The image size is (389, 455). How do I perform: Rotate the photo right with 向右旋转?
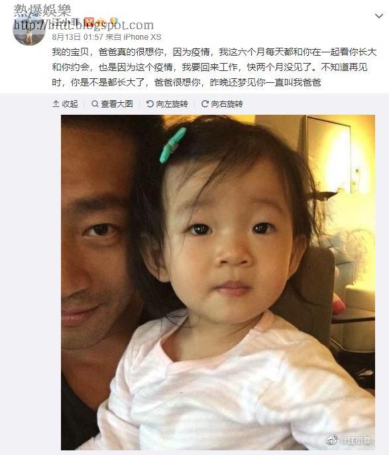(222, 103)
